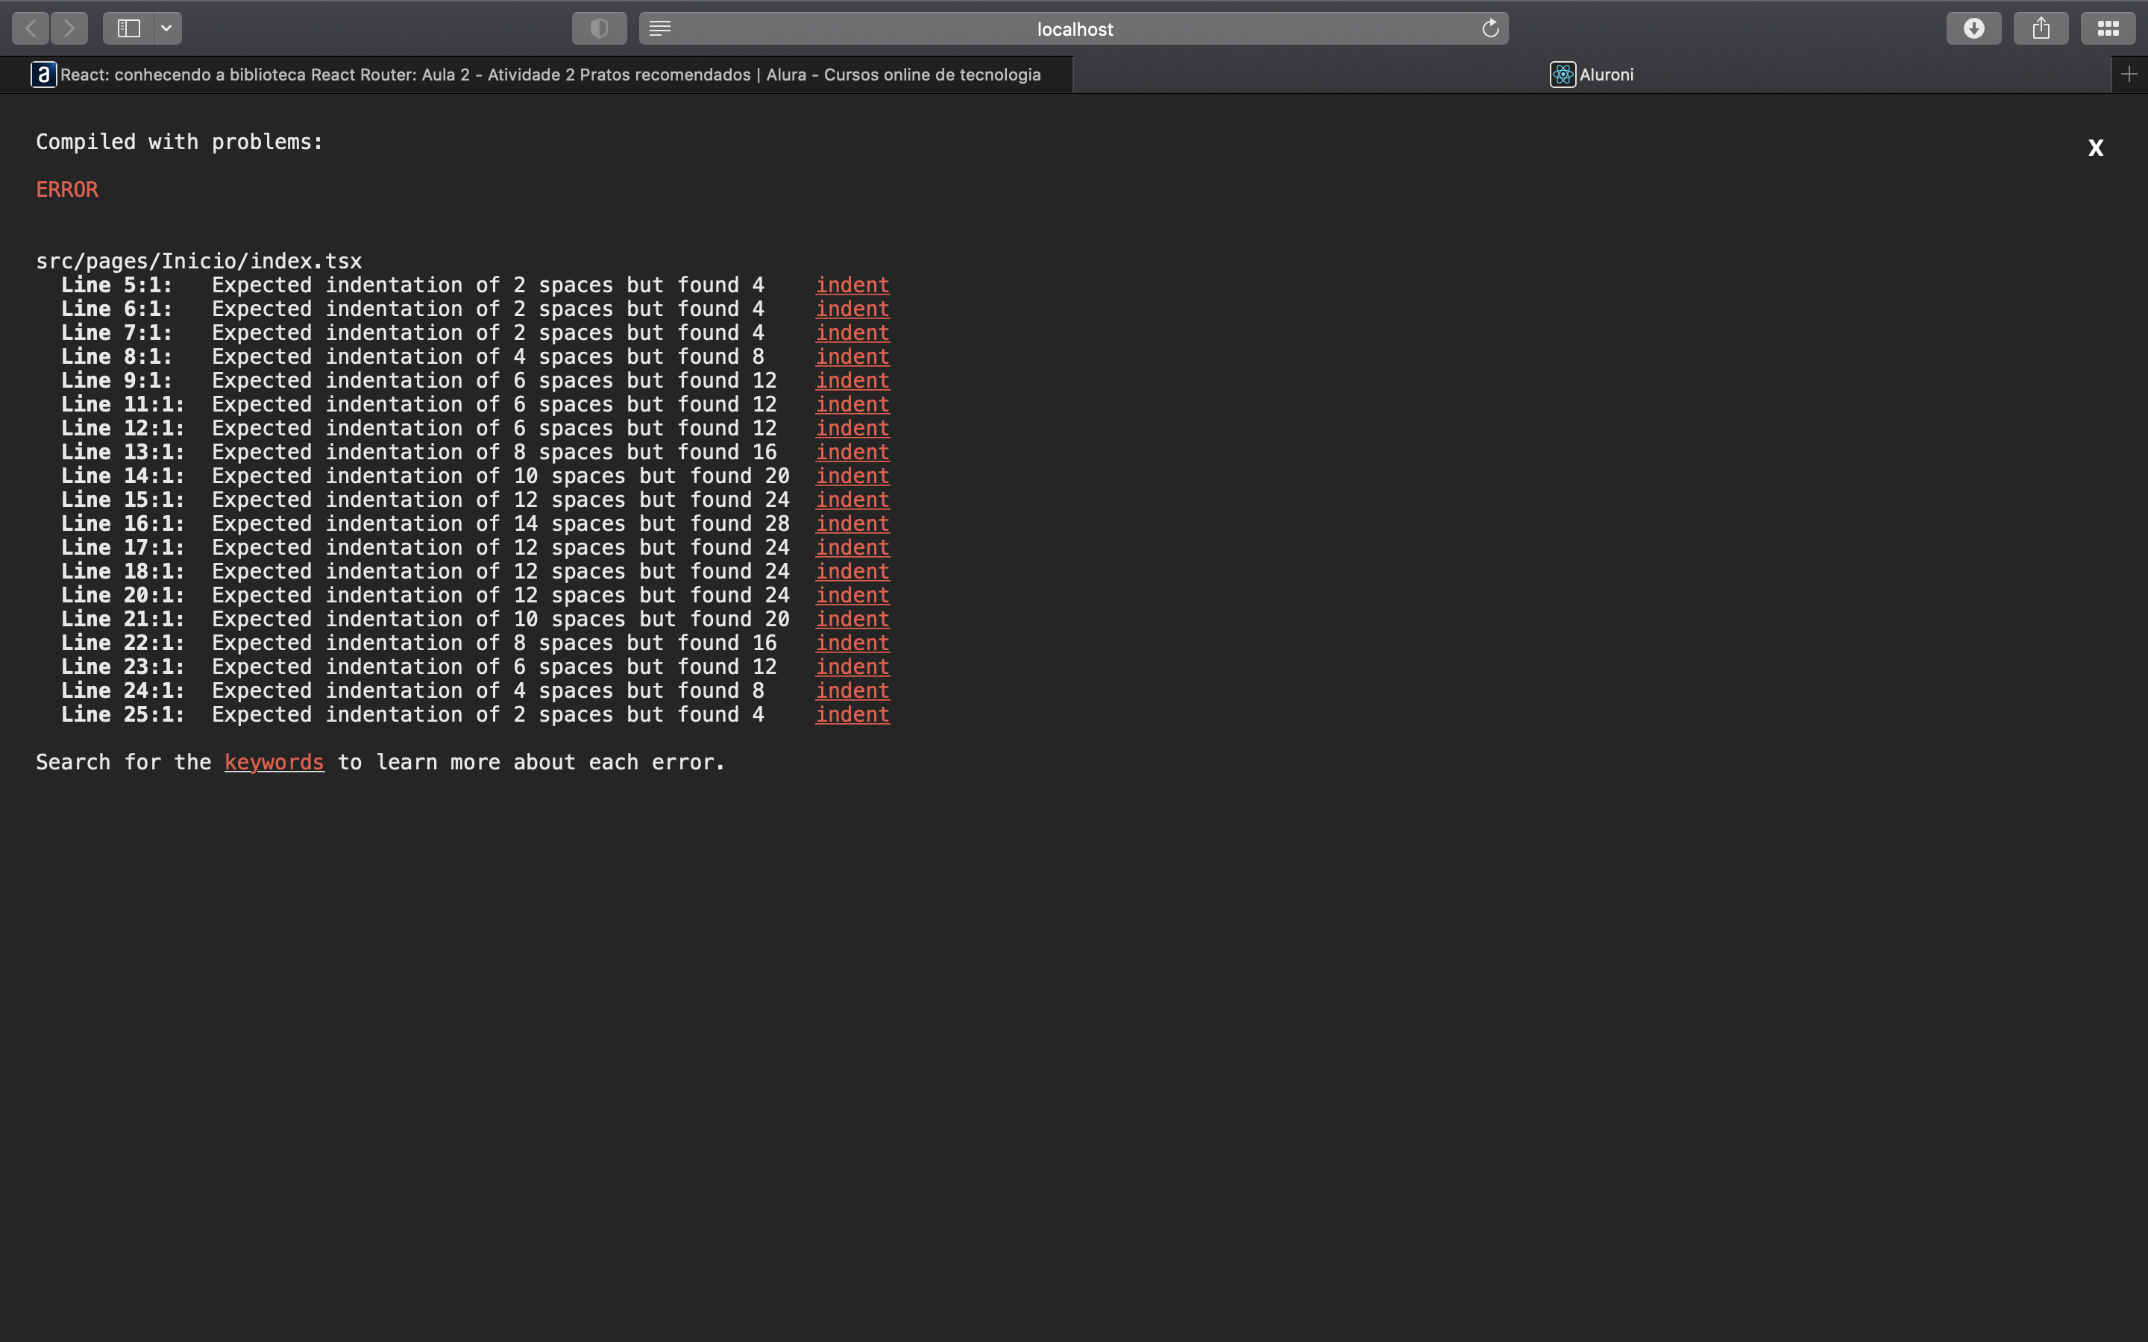Open a new tab with plus button
The width and height of the screenshot is (2148, 1342).
coord(2129,75)
